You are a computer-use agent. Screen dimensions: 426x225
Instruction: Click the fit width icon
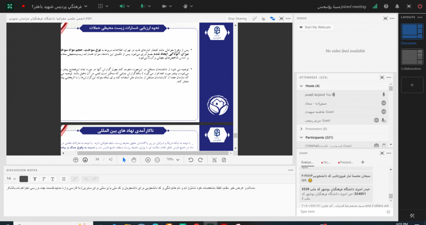coord(214,160)
